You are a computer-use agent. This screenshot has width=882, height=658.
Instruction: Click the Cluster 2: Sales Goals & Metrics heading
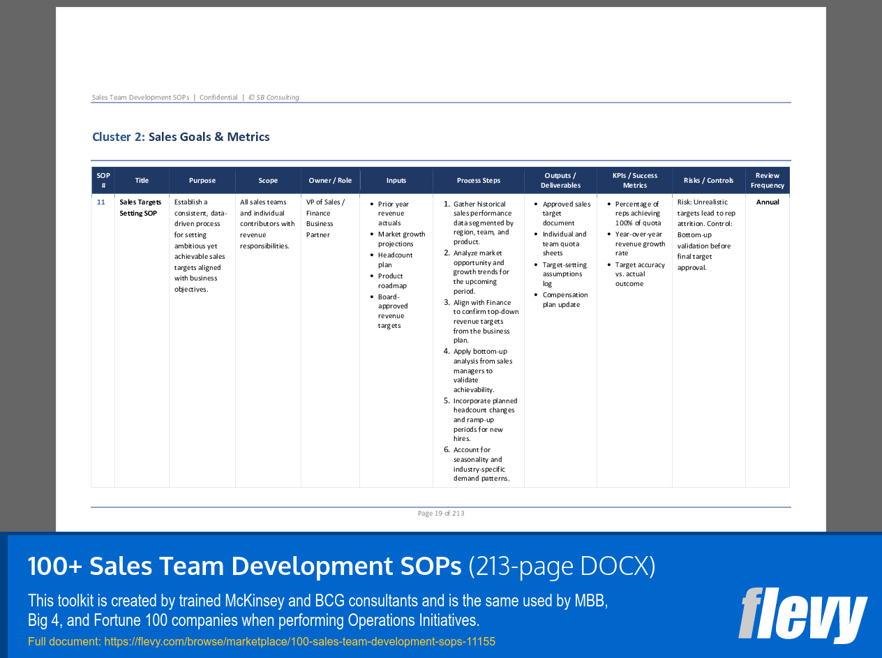[x=181, y=136]
